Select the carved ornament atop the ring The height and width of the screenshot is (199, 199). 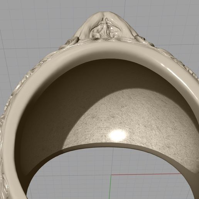106,26
